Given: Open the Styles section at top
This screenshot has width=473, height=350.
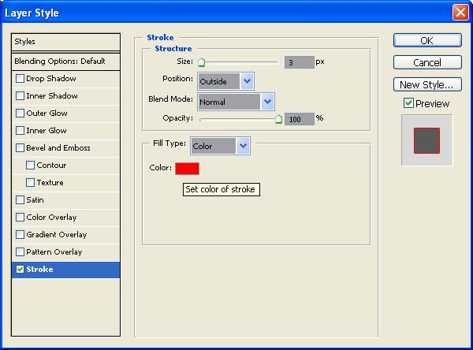Looking at the screenshot, I should (66, 42).
